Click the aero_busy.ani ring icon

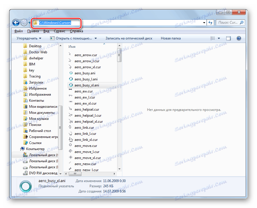click(71, 73)
